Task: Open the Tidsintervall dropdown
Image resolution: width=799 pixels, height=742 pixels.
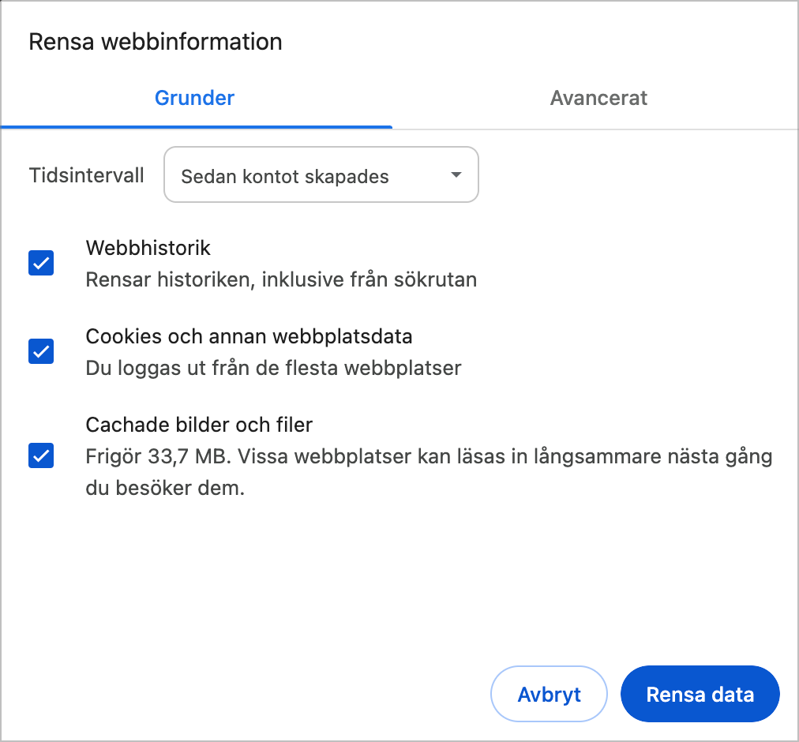Action: 321,174
